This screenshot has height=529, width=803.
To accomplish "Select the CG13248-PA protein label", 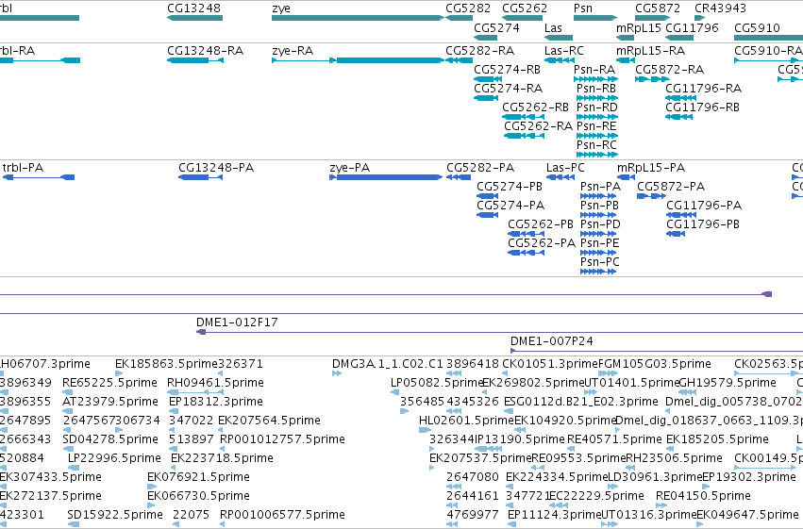I will [x=216, y=168].
